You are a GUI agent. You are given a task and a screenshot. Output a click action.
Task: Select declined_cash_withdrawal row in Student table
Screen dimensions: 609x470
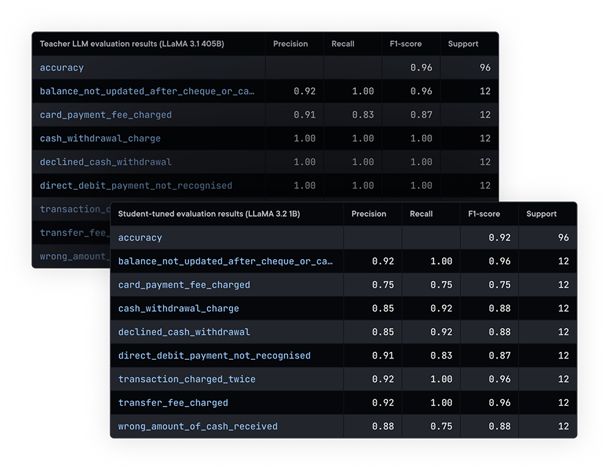344,332
